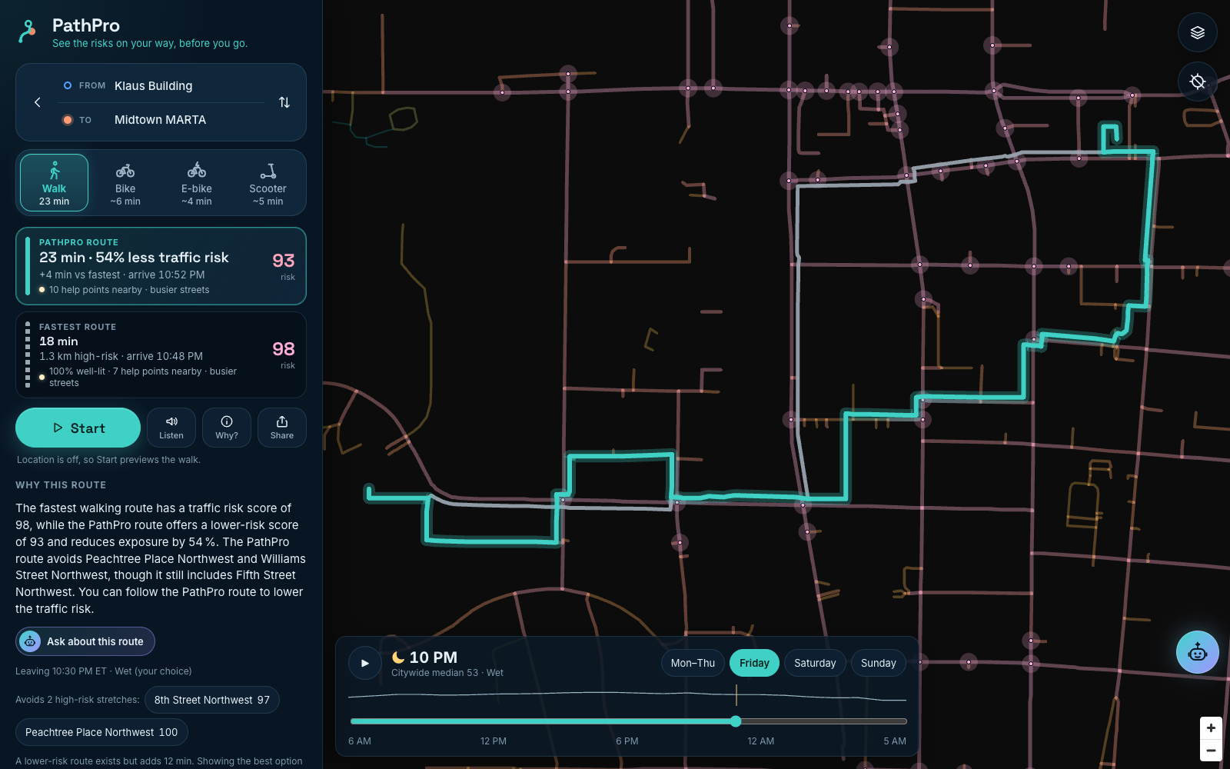Image resolution: width=1230 pixels, height=769 pixels.
Task: Zoom out on the map
Action: point(1211,751)
